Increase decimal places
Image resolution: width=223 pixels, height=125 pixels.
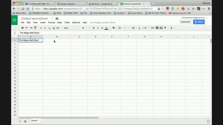coord(53,28)
